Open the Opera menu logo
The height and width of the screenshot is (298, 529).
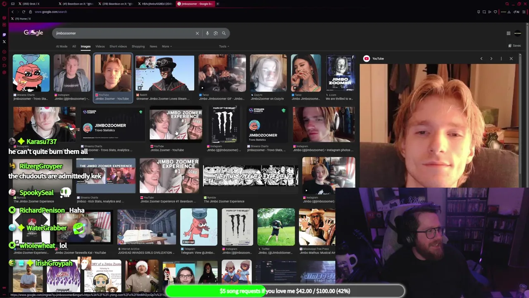pyautogui.click(x=4, y=4)
